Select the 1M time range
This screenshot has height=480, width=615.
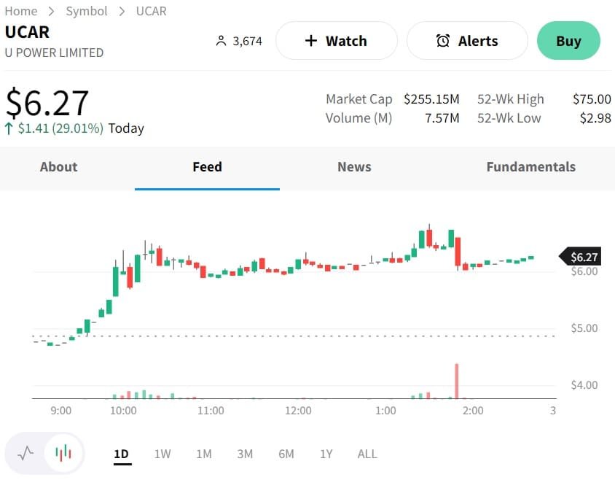tap(204, 454)
